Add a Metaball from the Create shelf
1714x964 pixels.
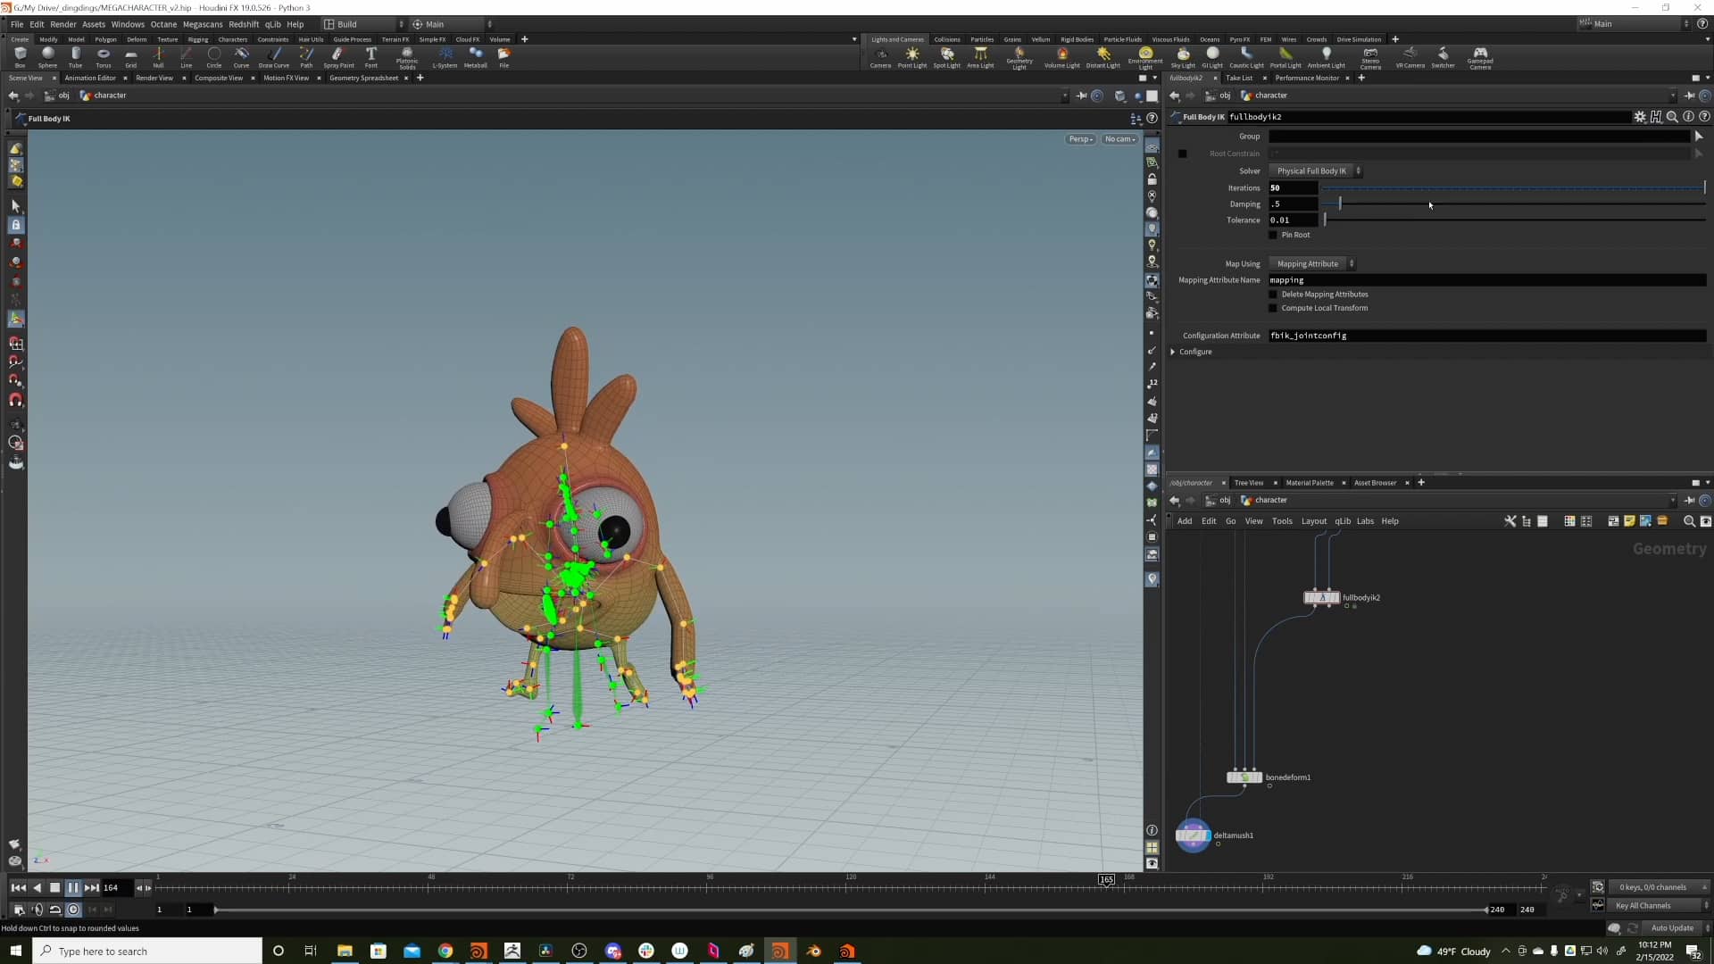pyautogui.click(x=476, y=57)
